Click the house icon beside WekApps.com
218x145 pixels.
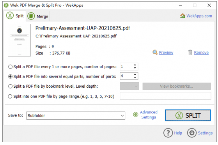(183, 16)
